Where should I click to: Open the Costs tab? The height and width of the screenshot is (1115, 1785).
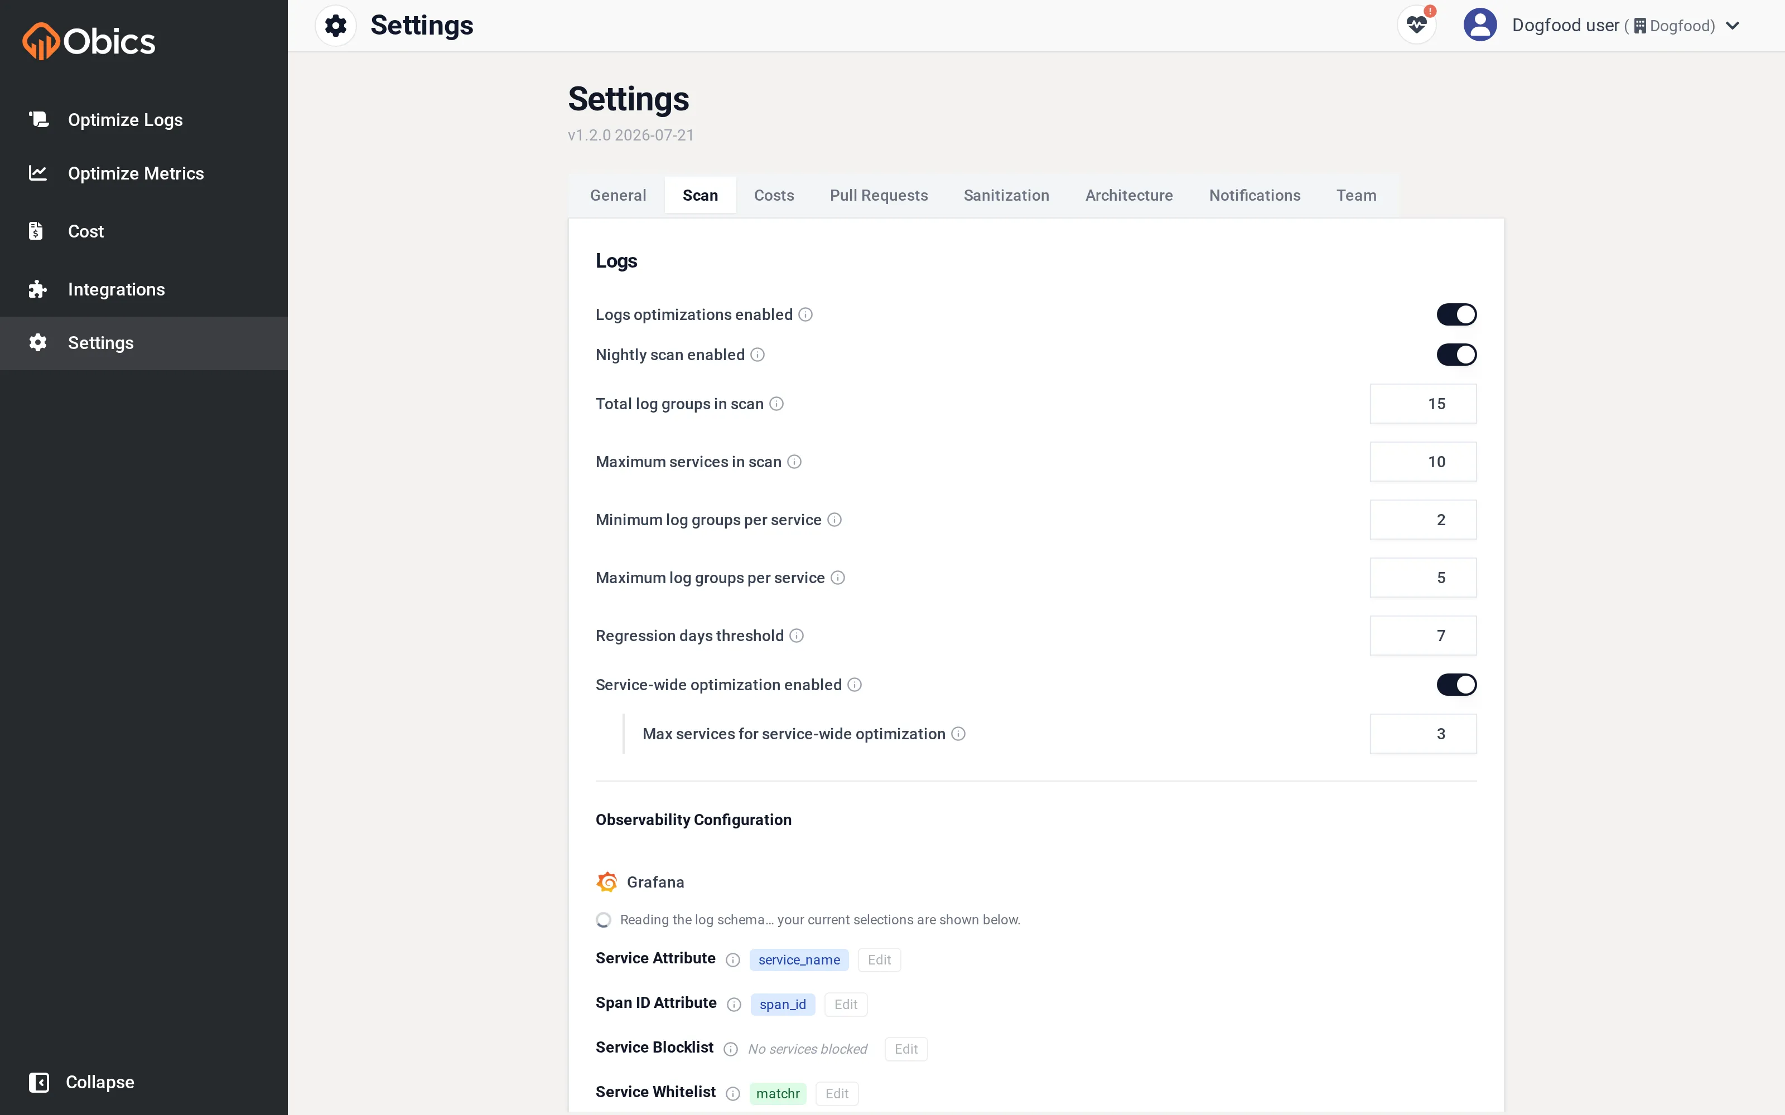[x=774, y=196]
